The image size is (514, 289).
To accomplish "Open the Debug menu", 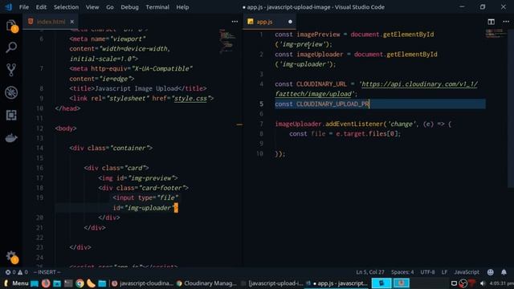I will [x=129, y=7].
